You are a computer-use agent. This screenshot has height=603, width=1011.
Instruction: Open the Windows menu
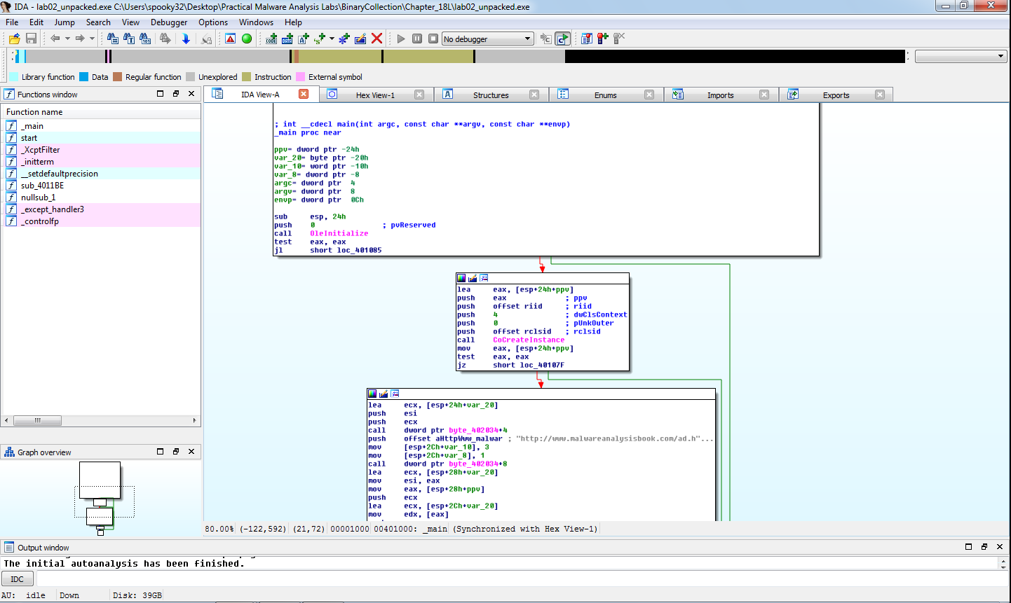tap(256, 22)
